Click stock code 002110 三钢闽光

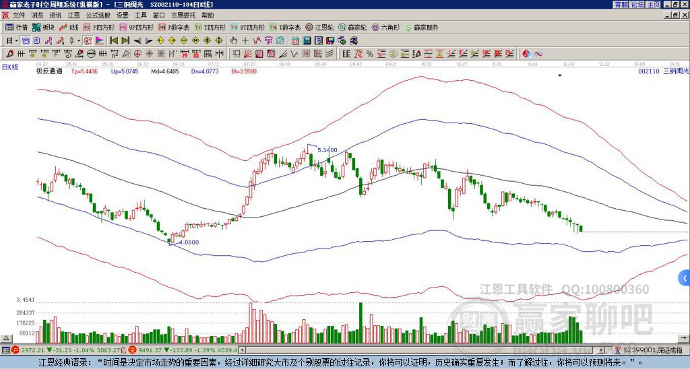pyautogui.click(x=664, y=71)
